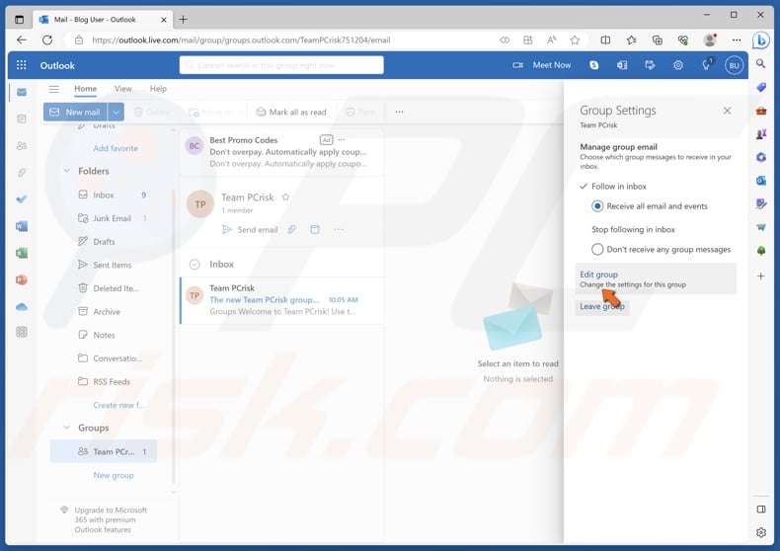This screenshot has width=780, height=551.
Task: Click Edit group option
Action: click(x=599, y=275)
